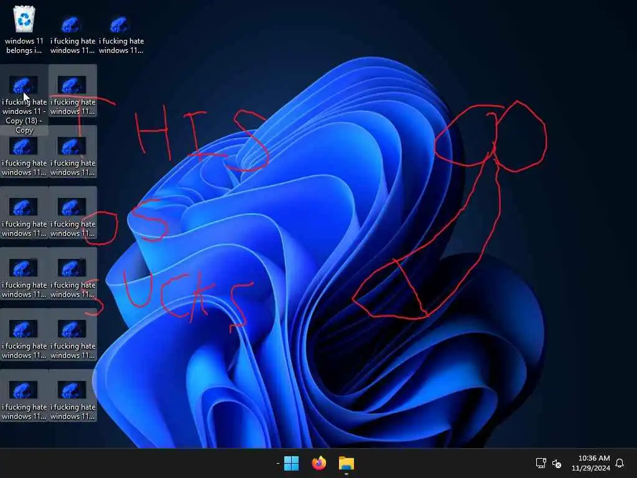Image resolution: width=637 pixels, height=478 pixels.
Task: Select the unselected file directly beside the Recycle Bin
Action: (73, 35)
